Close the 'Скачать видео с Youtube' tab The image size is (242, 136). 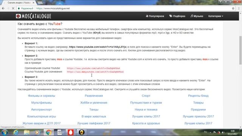(x=34, y=3)
